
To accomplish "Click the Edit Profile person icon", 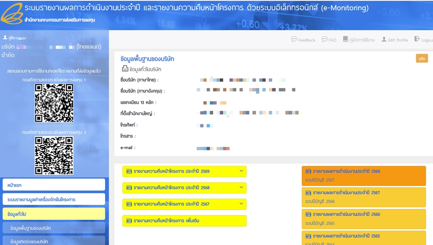I will [x=384, y=40].
